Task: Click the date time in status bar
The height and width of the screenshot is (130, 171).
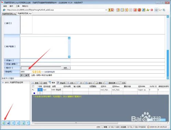Action: (x=158, y=127)
